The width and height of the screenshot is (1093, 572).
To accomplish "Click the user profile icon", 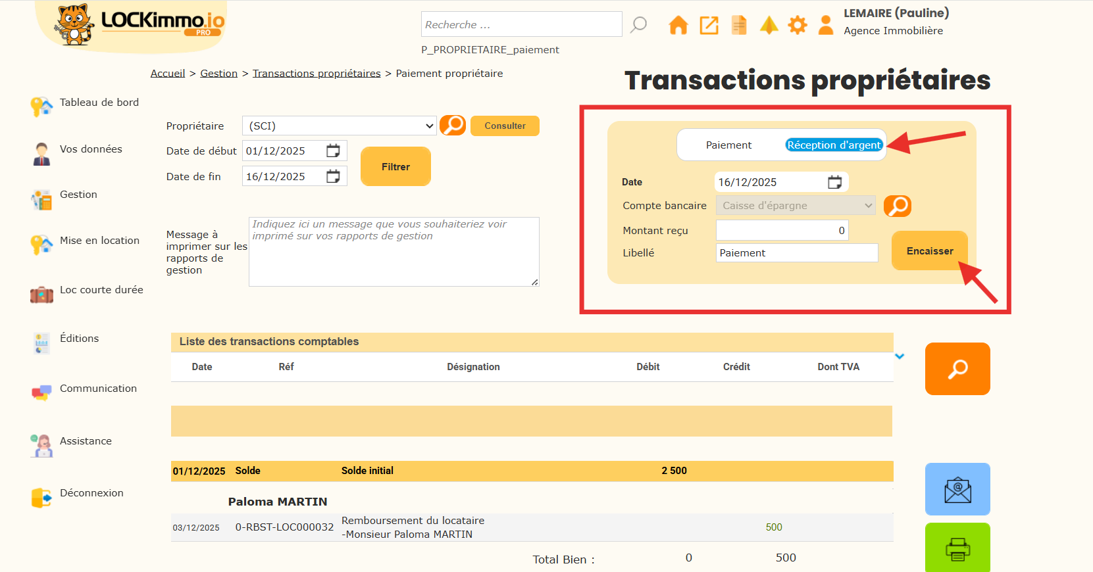I will (x=825, y=26).
